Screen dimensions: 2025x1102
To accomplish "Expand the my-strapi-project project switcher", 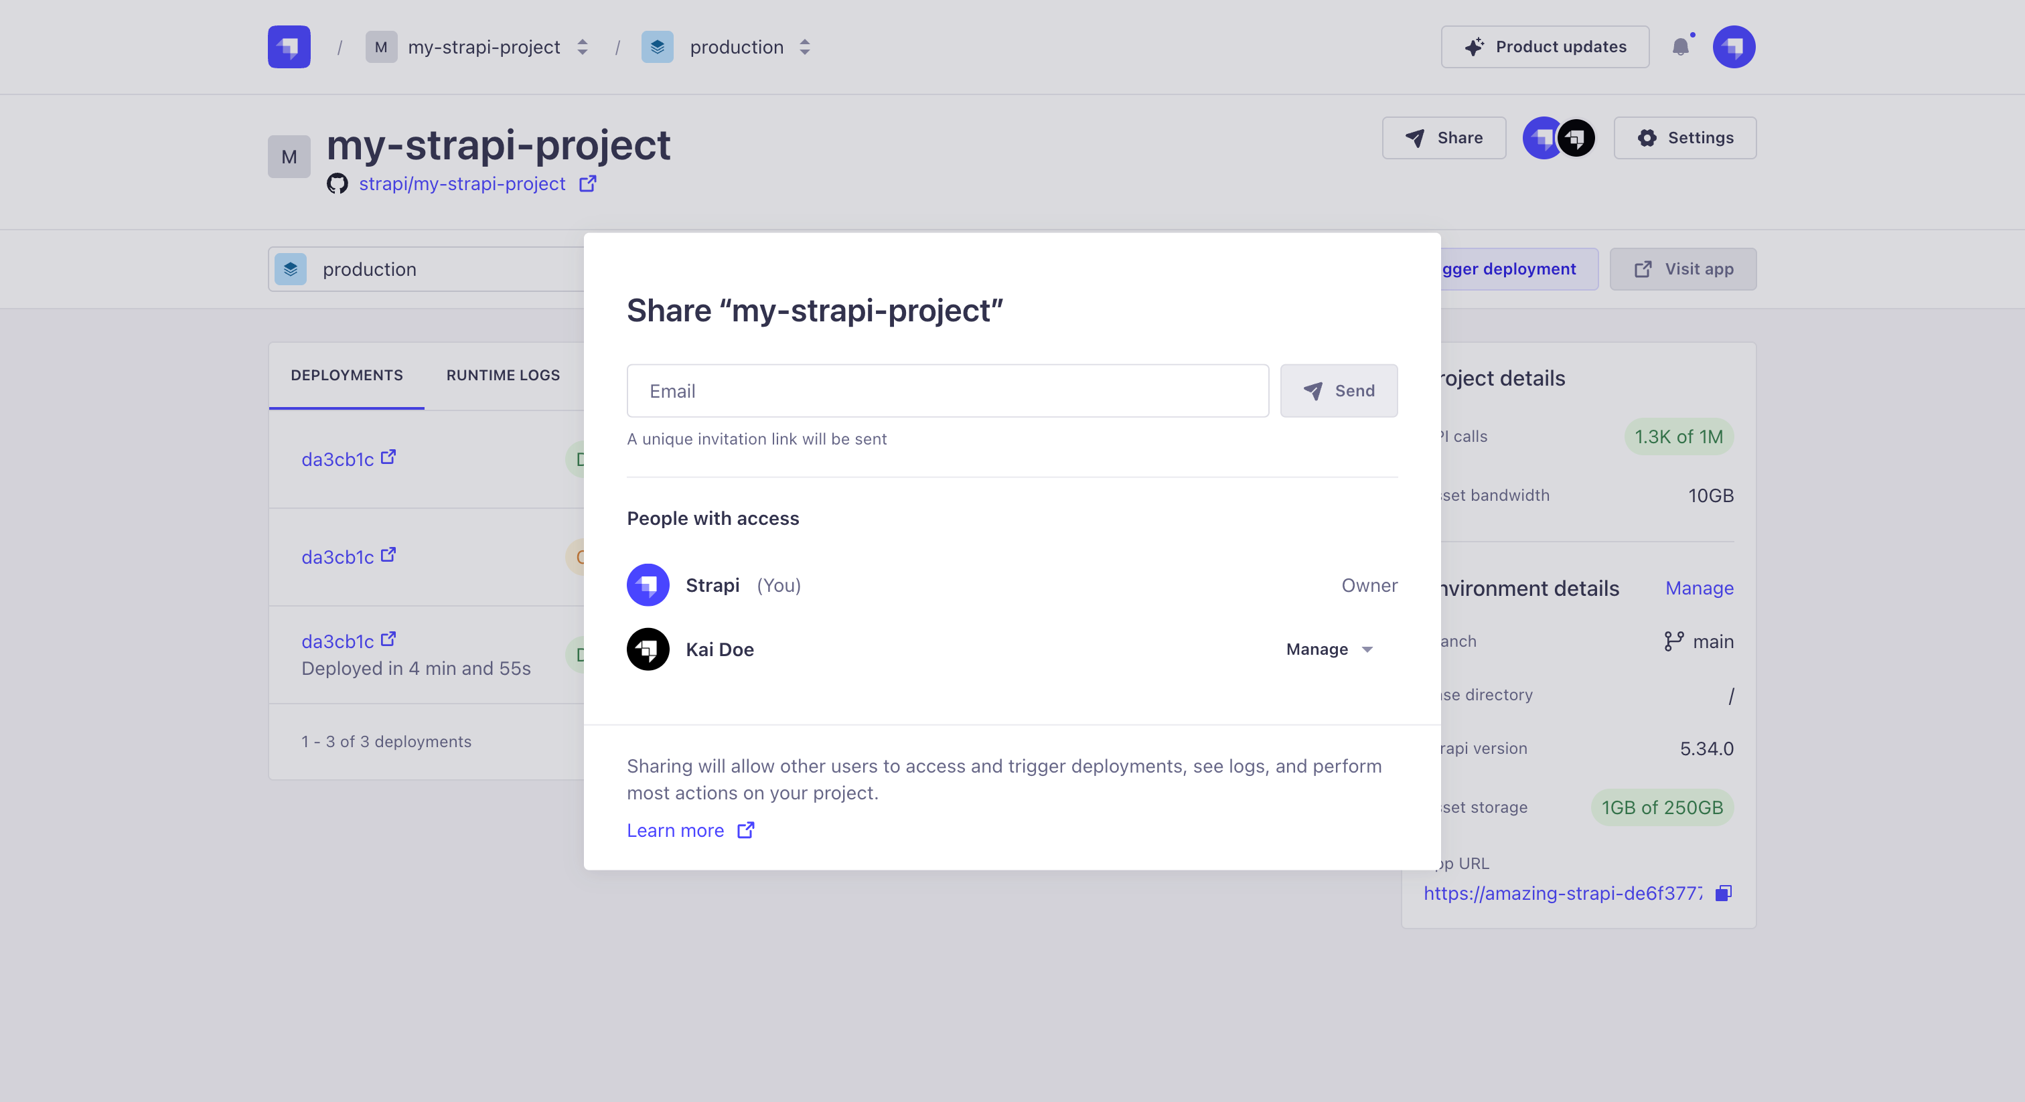I will pos(582,46).
